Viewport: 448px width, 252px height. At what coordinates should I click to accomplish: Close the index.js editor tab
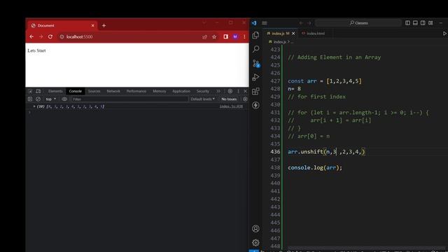coord(293,34)
